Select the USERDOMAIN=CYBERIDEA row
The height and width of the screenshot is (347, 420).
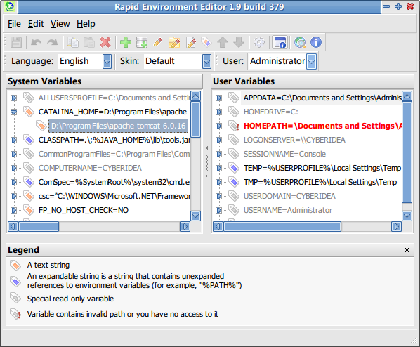(x=289, y=196)
